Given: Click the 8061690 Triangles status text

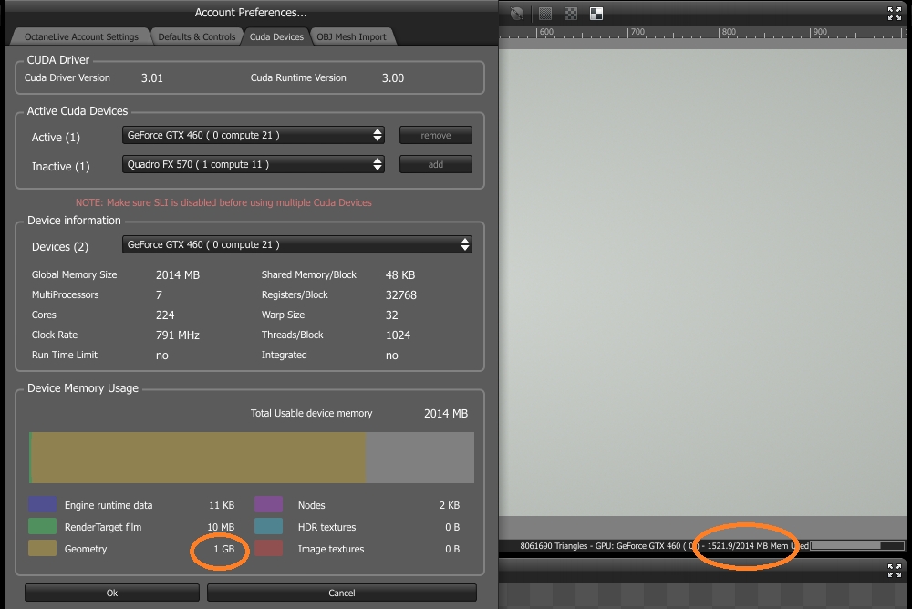Looking at the screenshot, I should coord(554,545).
